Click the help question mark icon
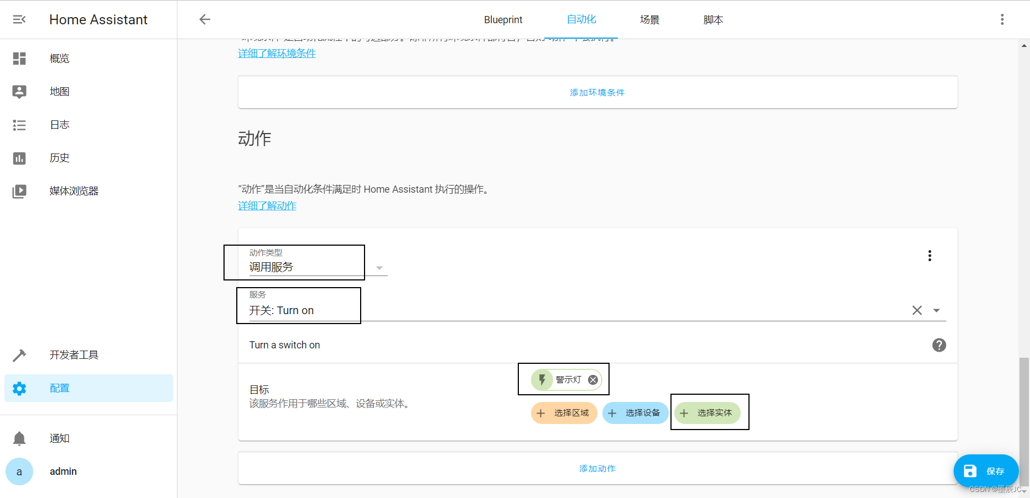Screen dimensions: 1030x498 939,345
